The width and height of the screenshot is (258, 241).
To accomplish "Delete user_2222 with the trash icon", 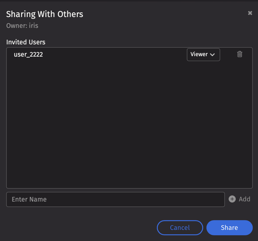I will pyautogui.click(x=240, y=54).
